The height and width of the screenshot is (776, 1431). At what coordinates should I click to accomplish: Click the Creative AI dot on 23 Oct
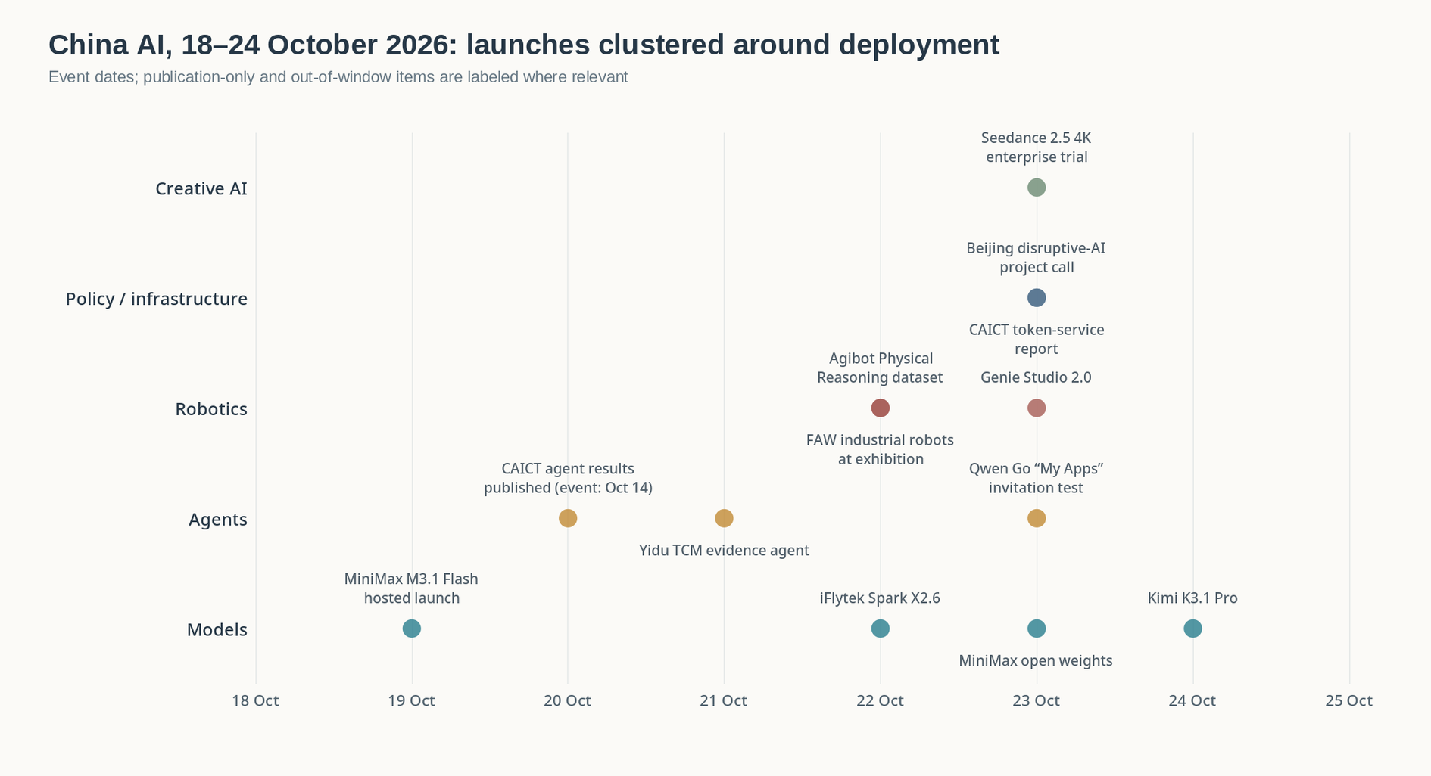[x=1037, y=188]
